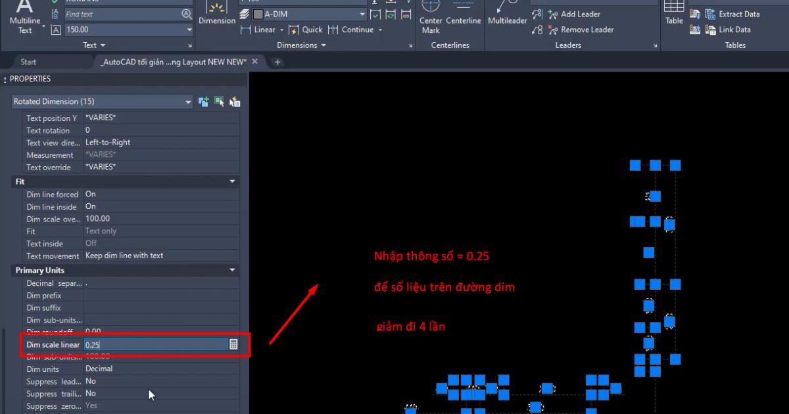Collapse the Primary Units section
Screen dimensions: 789x414
[x=232, y=269]
